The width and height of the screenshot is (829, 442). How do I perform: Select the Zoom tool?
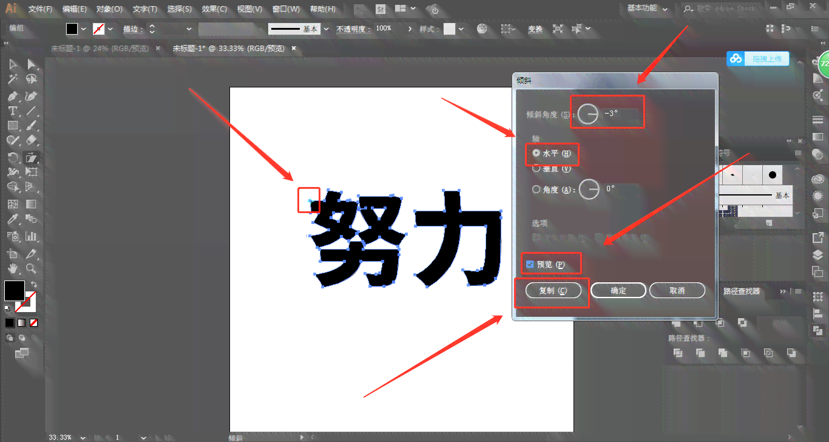32,269
